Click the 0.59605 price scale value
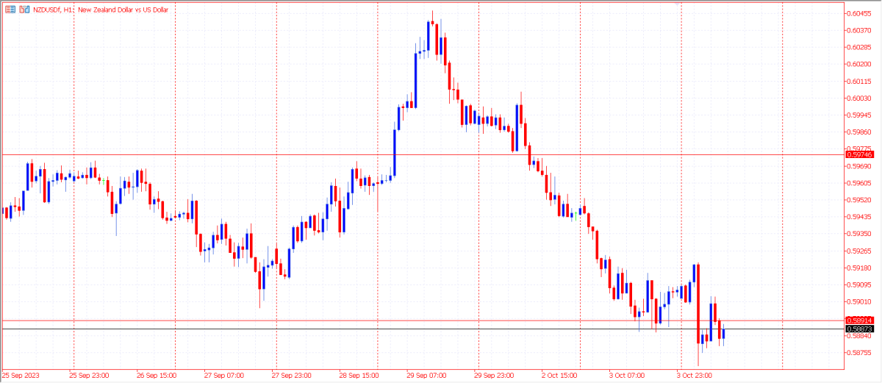The width and height of the screenshot is (882, 383). click(861, 183)
